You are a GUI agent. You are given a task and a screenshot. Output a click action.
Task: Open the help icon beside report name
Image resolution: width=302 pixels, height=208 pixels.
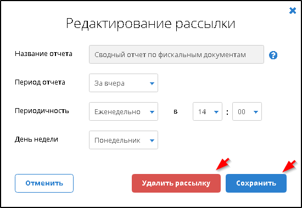273,55
